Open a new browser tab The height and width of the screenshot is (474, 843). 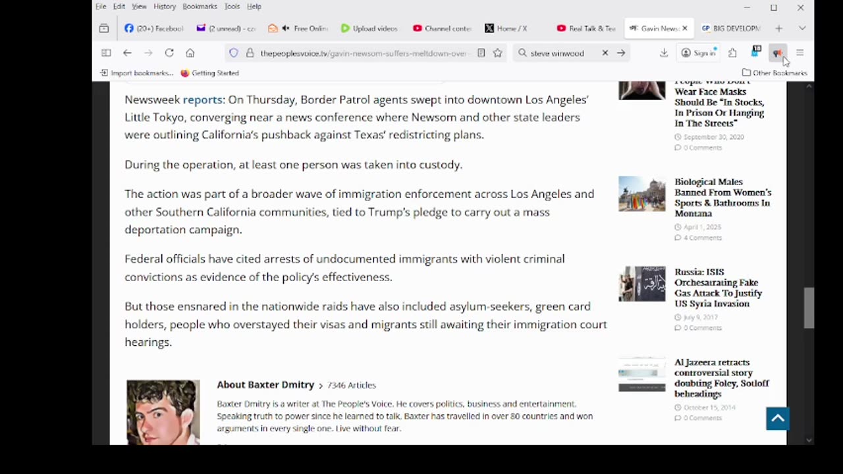click(778, 28)
